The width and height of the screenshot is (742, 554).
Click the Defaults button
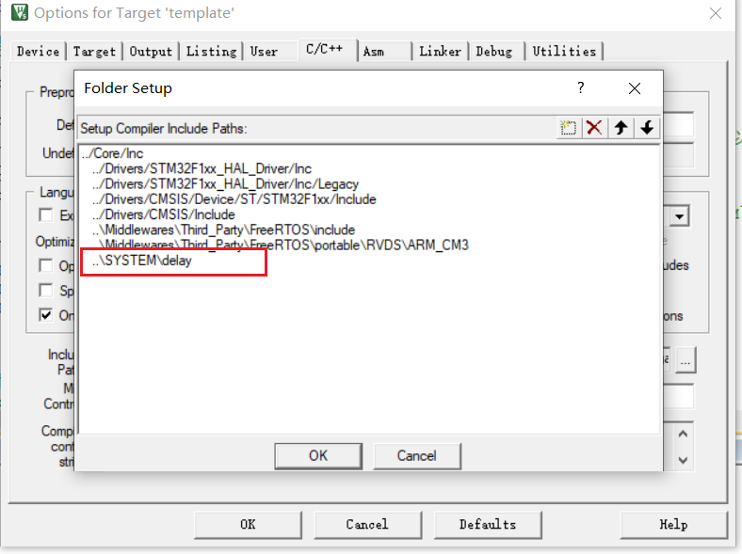[x=488, y=525]
